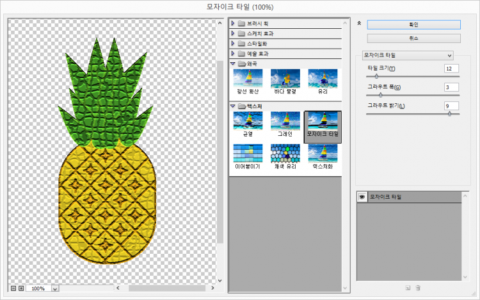
Task: Click the 취소 button
Action: [x=413, y=38]
